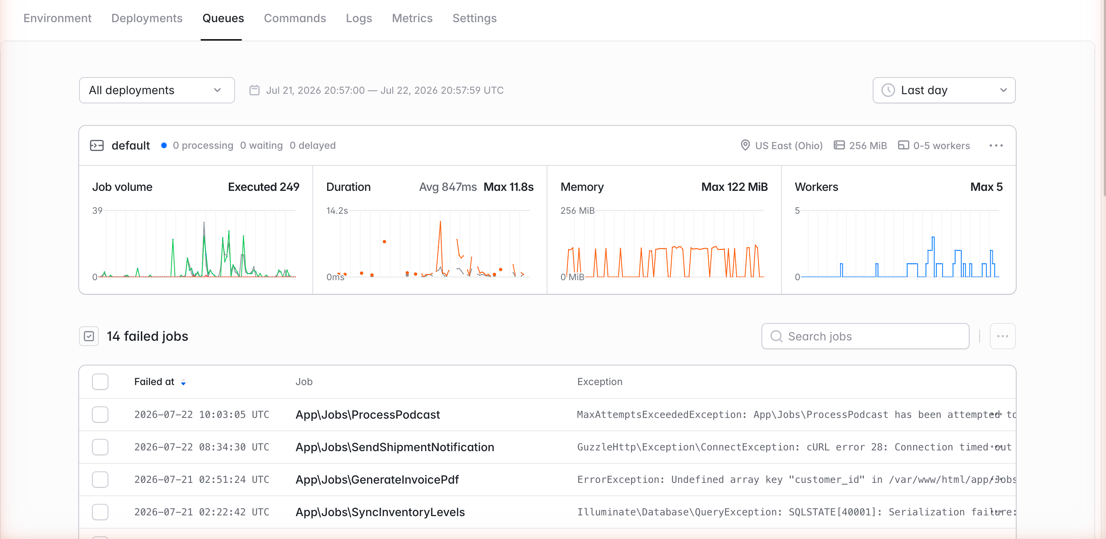Screen dimensions: 1106x539
Task: Click the 'US East (Ohio)' region label
Action: (789, 145)
